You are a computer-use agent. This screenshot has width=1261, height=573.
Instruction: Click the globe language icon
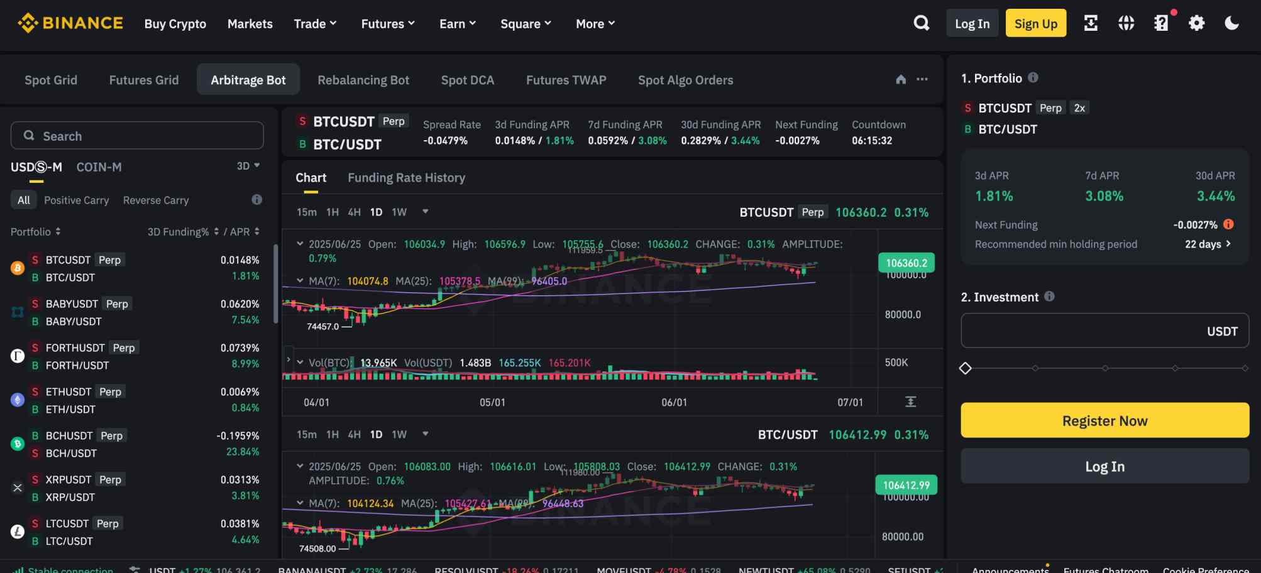tap(1126, 23)
